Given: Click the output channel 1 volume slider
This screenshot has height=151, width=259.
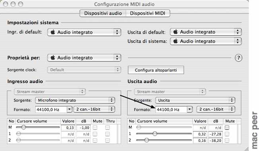Looking at the screenshot, I should coord(164,133).
